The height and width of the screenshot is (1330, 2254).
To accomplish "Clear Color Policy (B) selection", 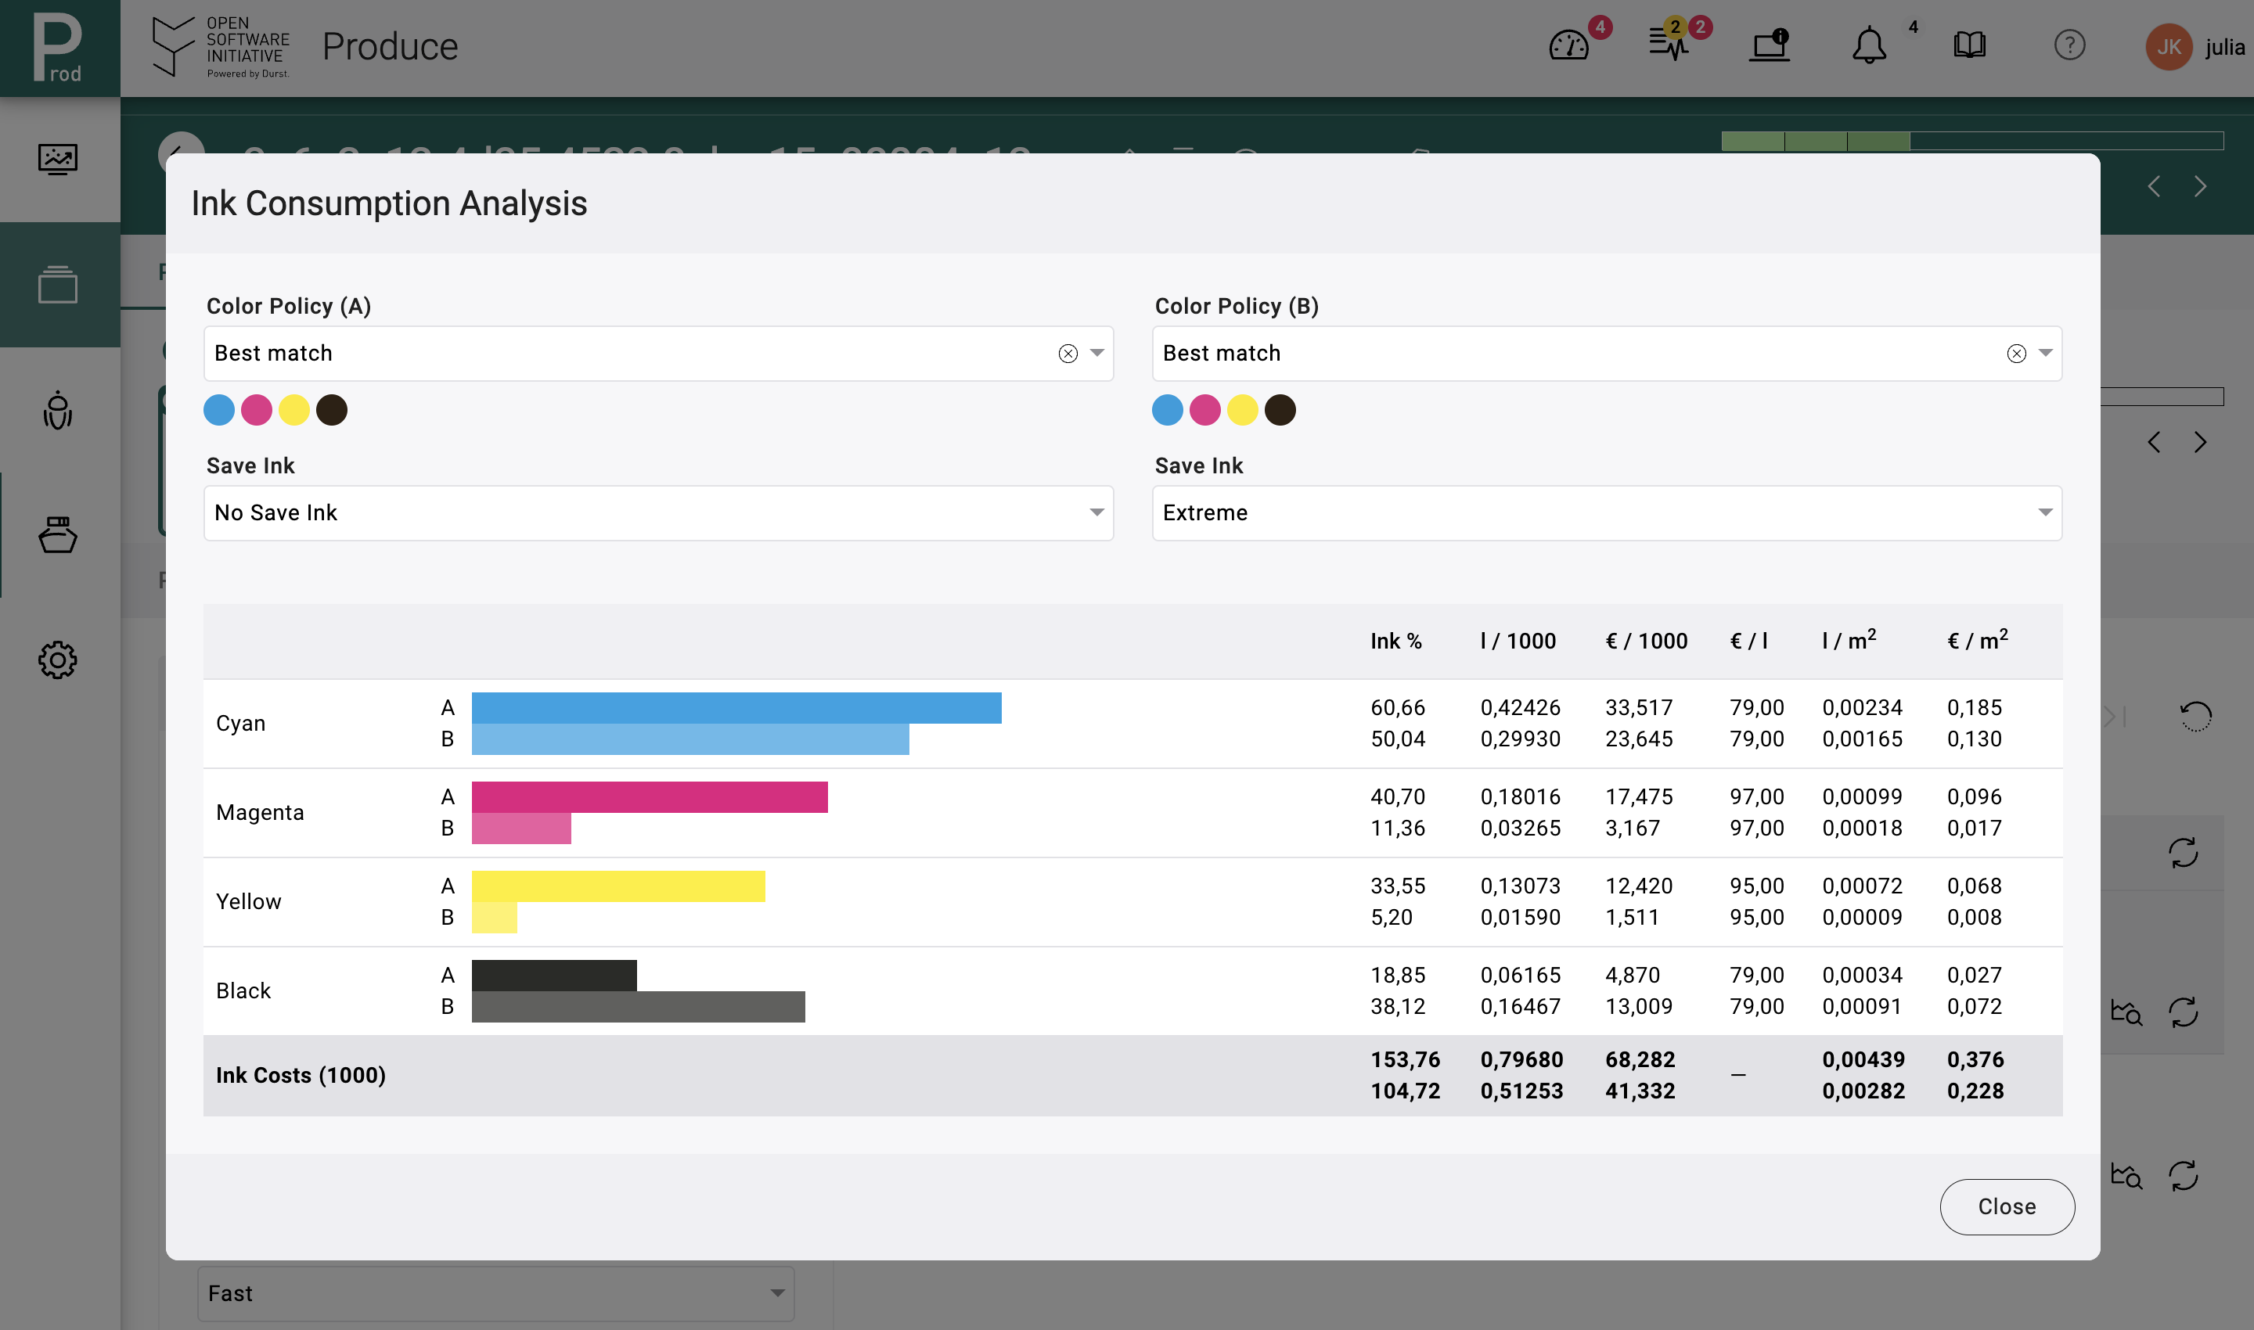I will [2016, 353].
